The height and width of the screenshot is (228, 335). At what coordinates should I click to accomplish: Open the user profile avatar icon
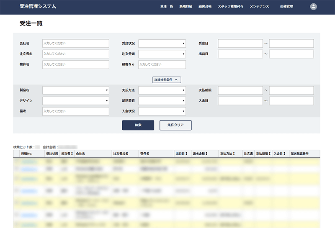313,7
